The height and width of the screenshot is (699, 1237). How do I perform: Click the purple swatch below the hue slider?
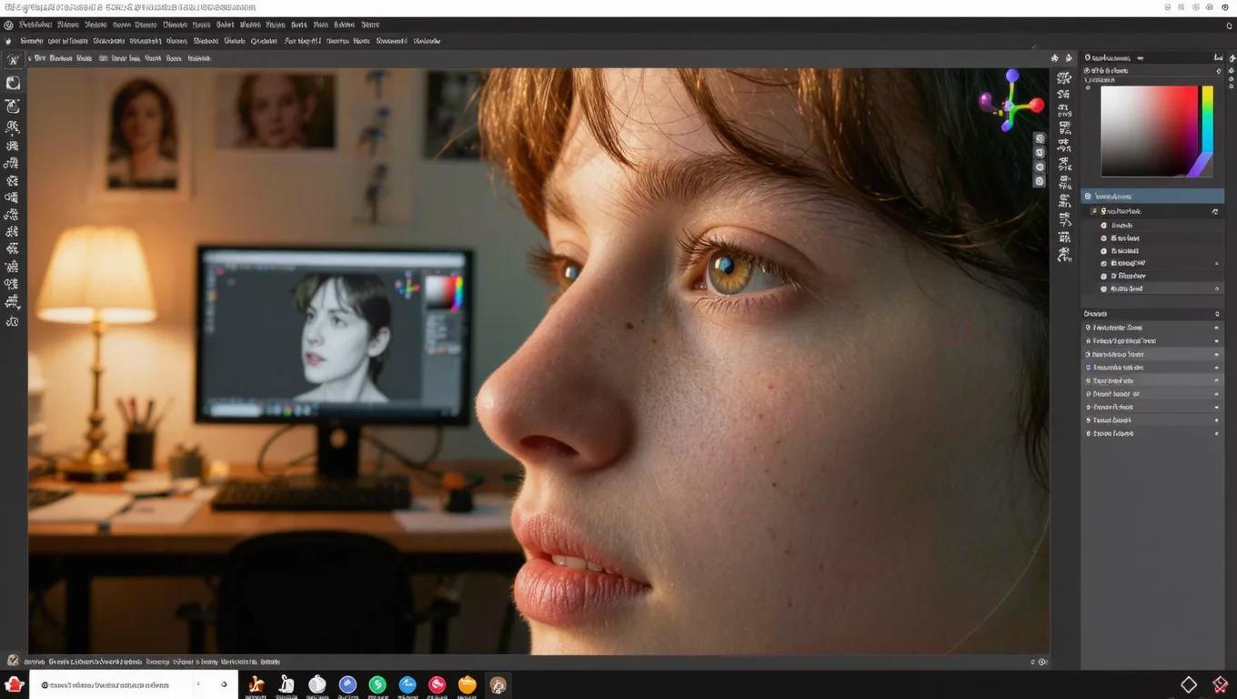(x=1202, y=165)
